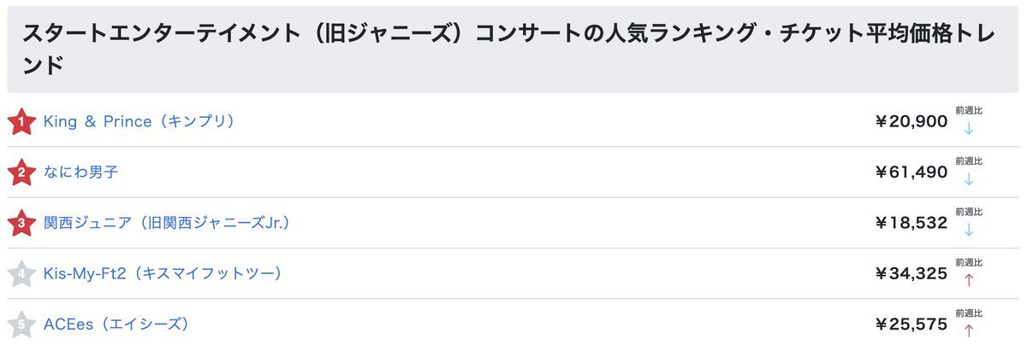Click the ¥25,575 average price
This screenshot has height=345, width=1027.
pos(911,325)
